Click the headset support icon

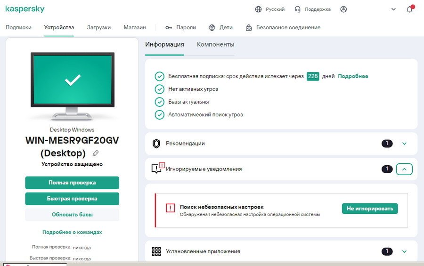pyautogui.click(x=297, y=9)
